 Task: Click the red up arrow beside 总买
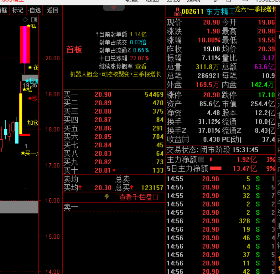click(x=132, y=187)
